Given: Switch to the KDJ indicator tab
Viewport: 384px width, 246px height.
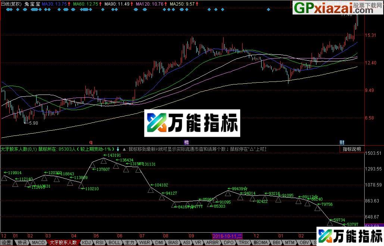Looking at the screenshot, I should [86, 242].
